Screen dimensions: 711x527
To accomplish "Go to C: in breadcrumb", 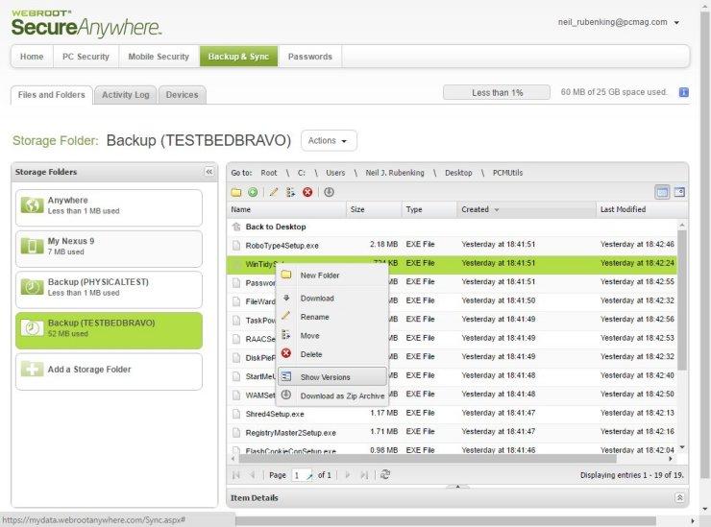I will [302, 173].
